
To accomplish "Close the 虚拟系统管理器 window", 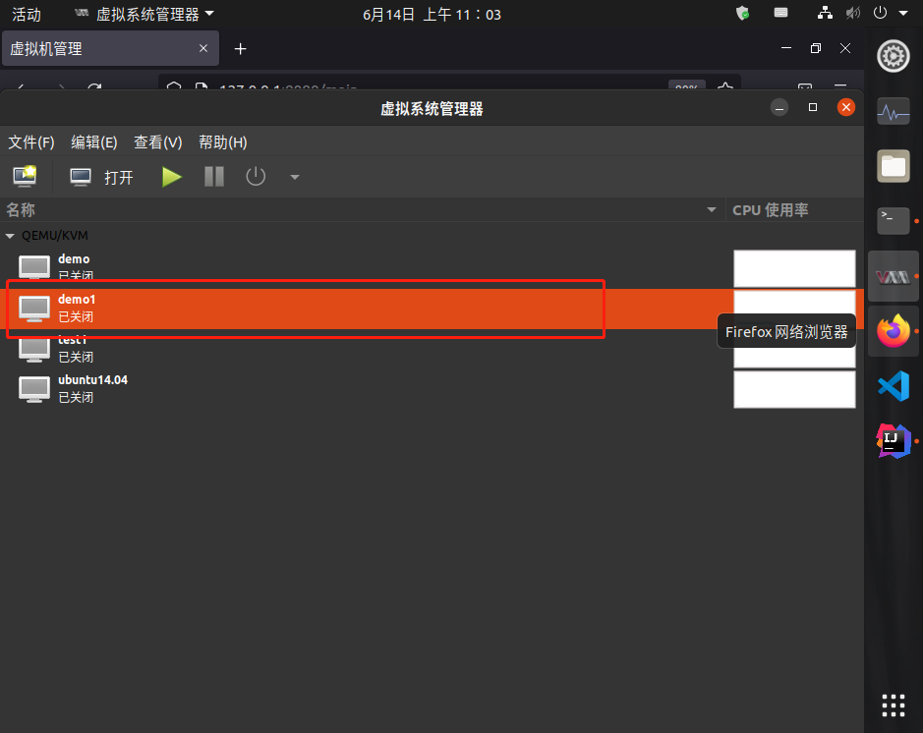I will 846,107.
